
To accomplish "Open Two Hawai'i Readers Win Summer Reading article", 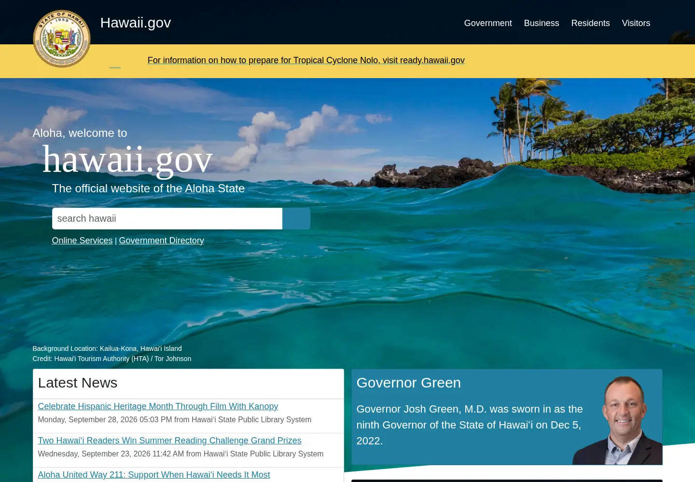I will (169, 441).
